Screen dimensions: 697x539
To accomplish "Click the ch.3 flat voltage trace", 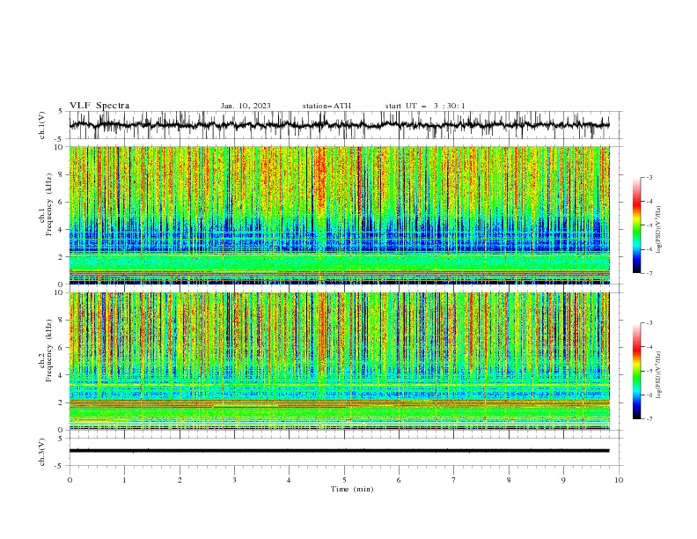I will (x=340, y=451).
